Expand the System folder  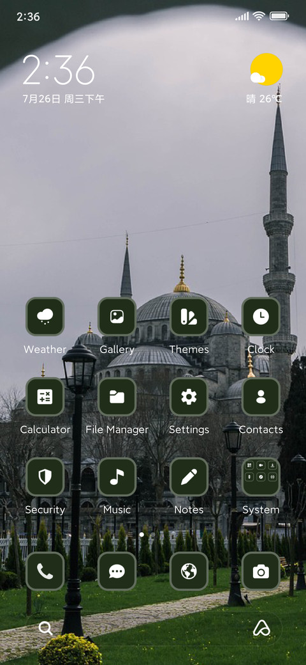(x=261, y=477)
